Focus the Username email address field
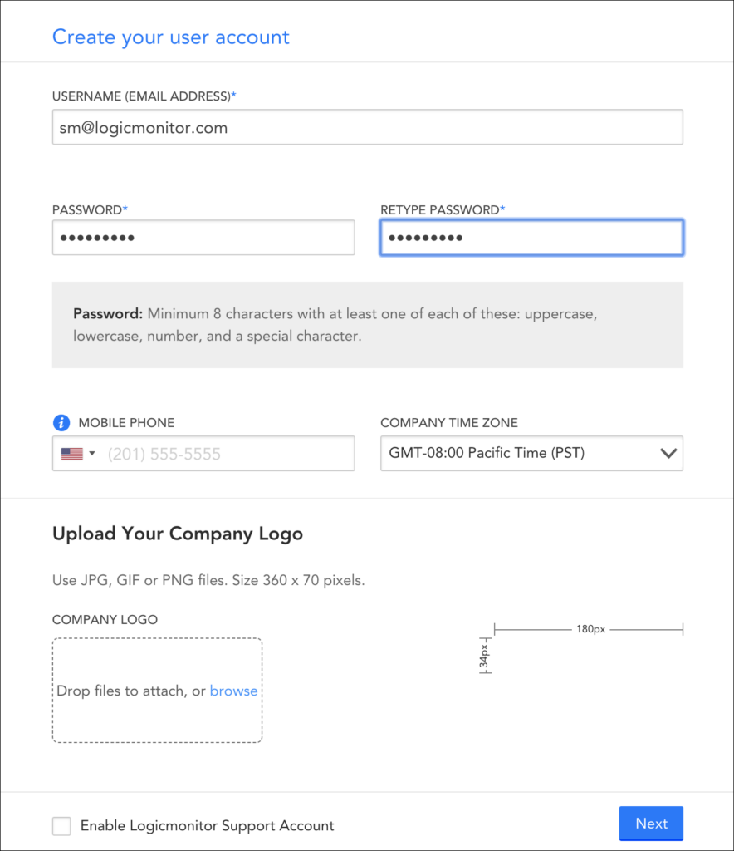The height and width of the screenshot is (851, 734). pos(367,127)
